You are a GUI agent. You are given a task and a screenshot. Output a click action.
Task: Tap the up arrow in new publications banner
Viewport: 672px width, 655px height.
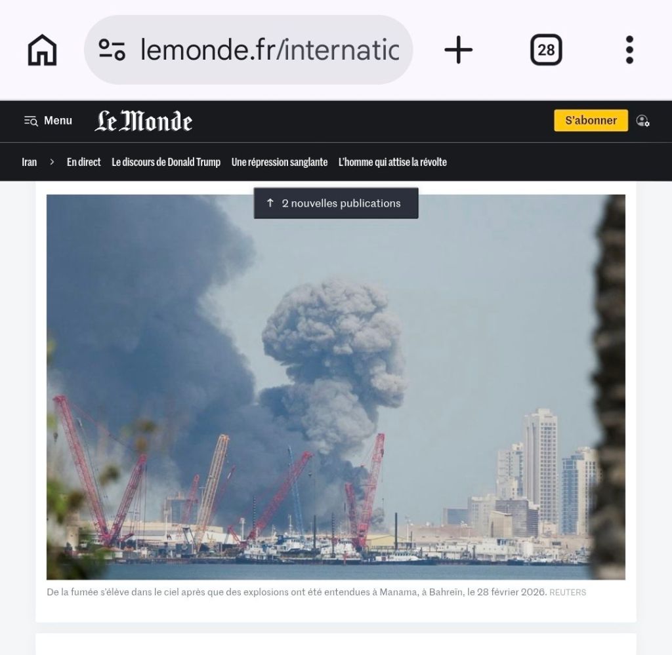point(270,203)
